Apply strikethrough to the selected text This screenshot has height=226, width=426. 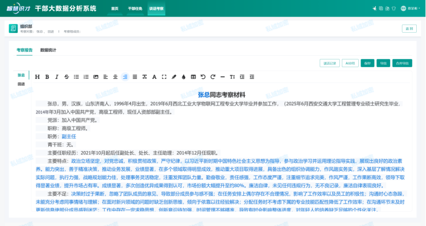tap(66, 77)
